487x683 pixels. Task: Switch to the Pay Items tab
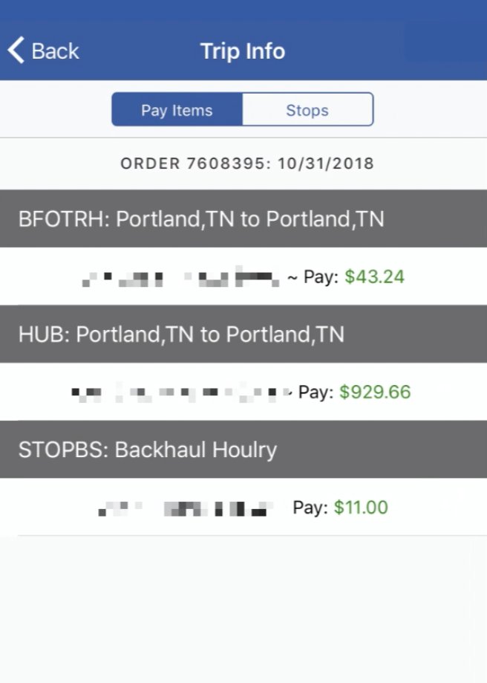177,109
